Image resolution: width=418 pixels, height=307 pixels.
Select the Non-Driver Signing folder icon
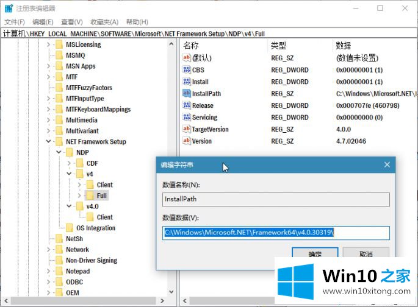(59, 260)
